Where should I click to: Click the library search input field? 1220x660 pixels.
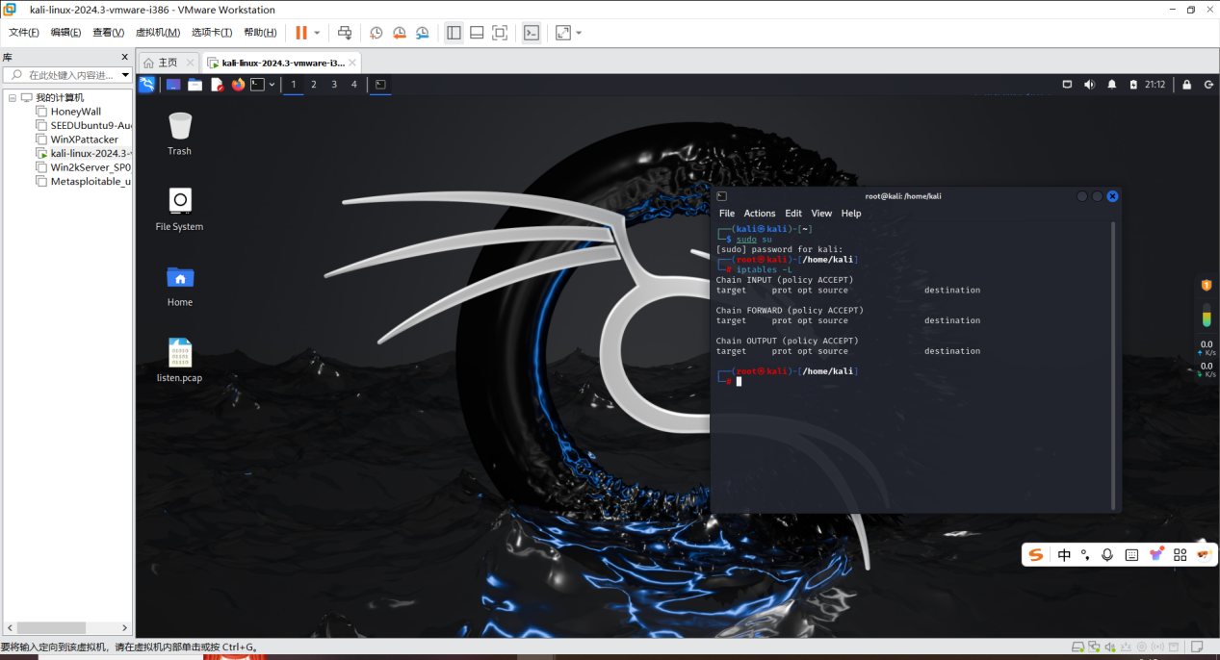tap(67, 75)
